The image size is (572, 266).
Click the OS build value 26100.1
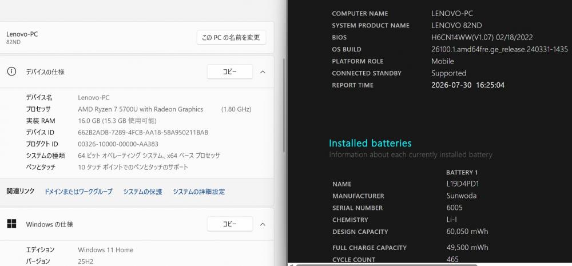point(499,49)
